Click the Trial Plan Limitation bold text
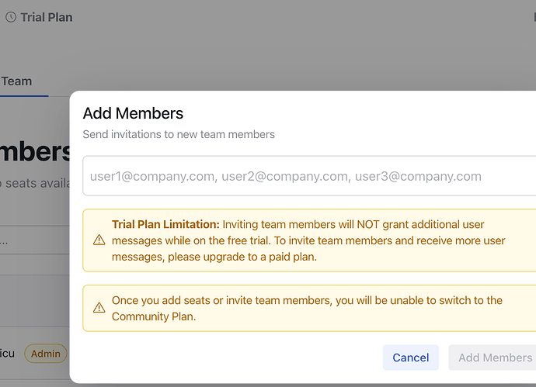 165,224
